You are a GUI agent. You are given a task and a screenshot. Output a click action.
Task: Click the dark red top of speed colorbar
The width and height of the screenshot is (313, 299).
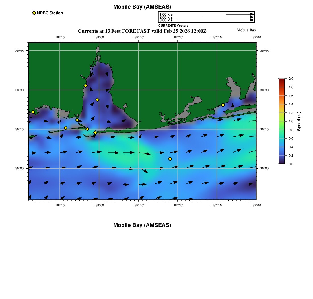click(281, 81)
